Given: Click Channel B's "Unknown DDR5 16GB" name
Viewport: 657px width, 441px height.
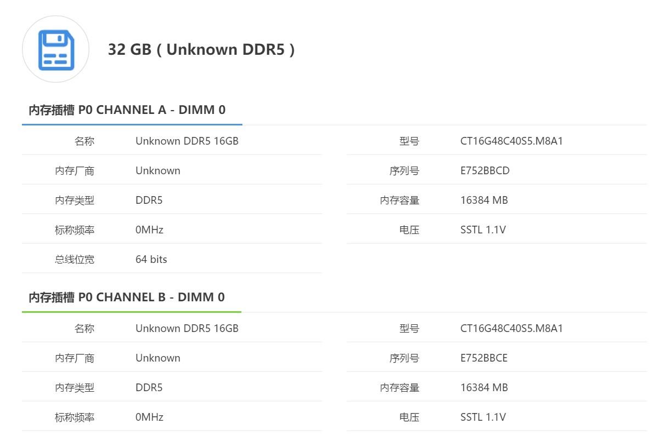Looking at the screenshot, I should point(187,328).
